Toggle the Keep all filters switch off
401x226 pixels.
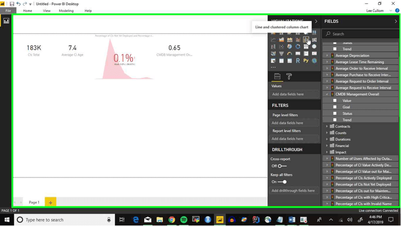(282, 182)
